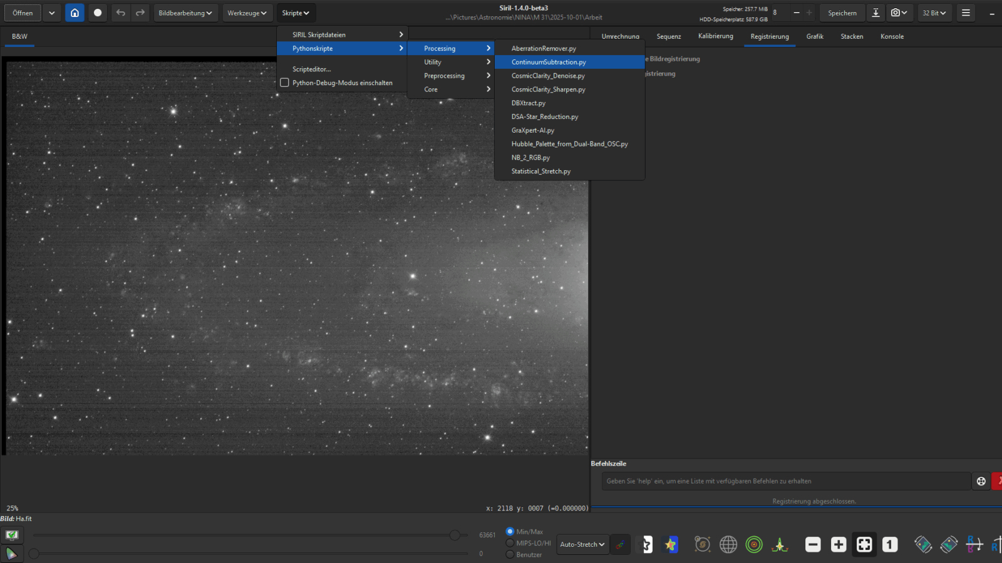Run ContinuumSubtraction.py from the script menu
The width and height of the screenshot is (1002, 563).
tap(549, 62)
